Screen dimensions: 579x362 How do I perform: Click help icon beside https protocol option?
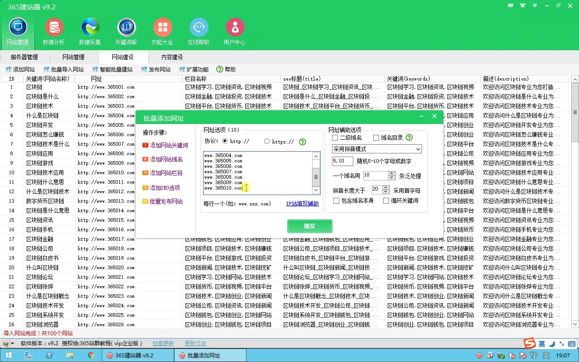(x=302, y=142)
